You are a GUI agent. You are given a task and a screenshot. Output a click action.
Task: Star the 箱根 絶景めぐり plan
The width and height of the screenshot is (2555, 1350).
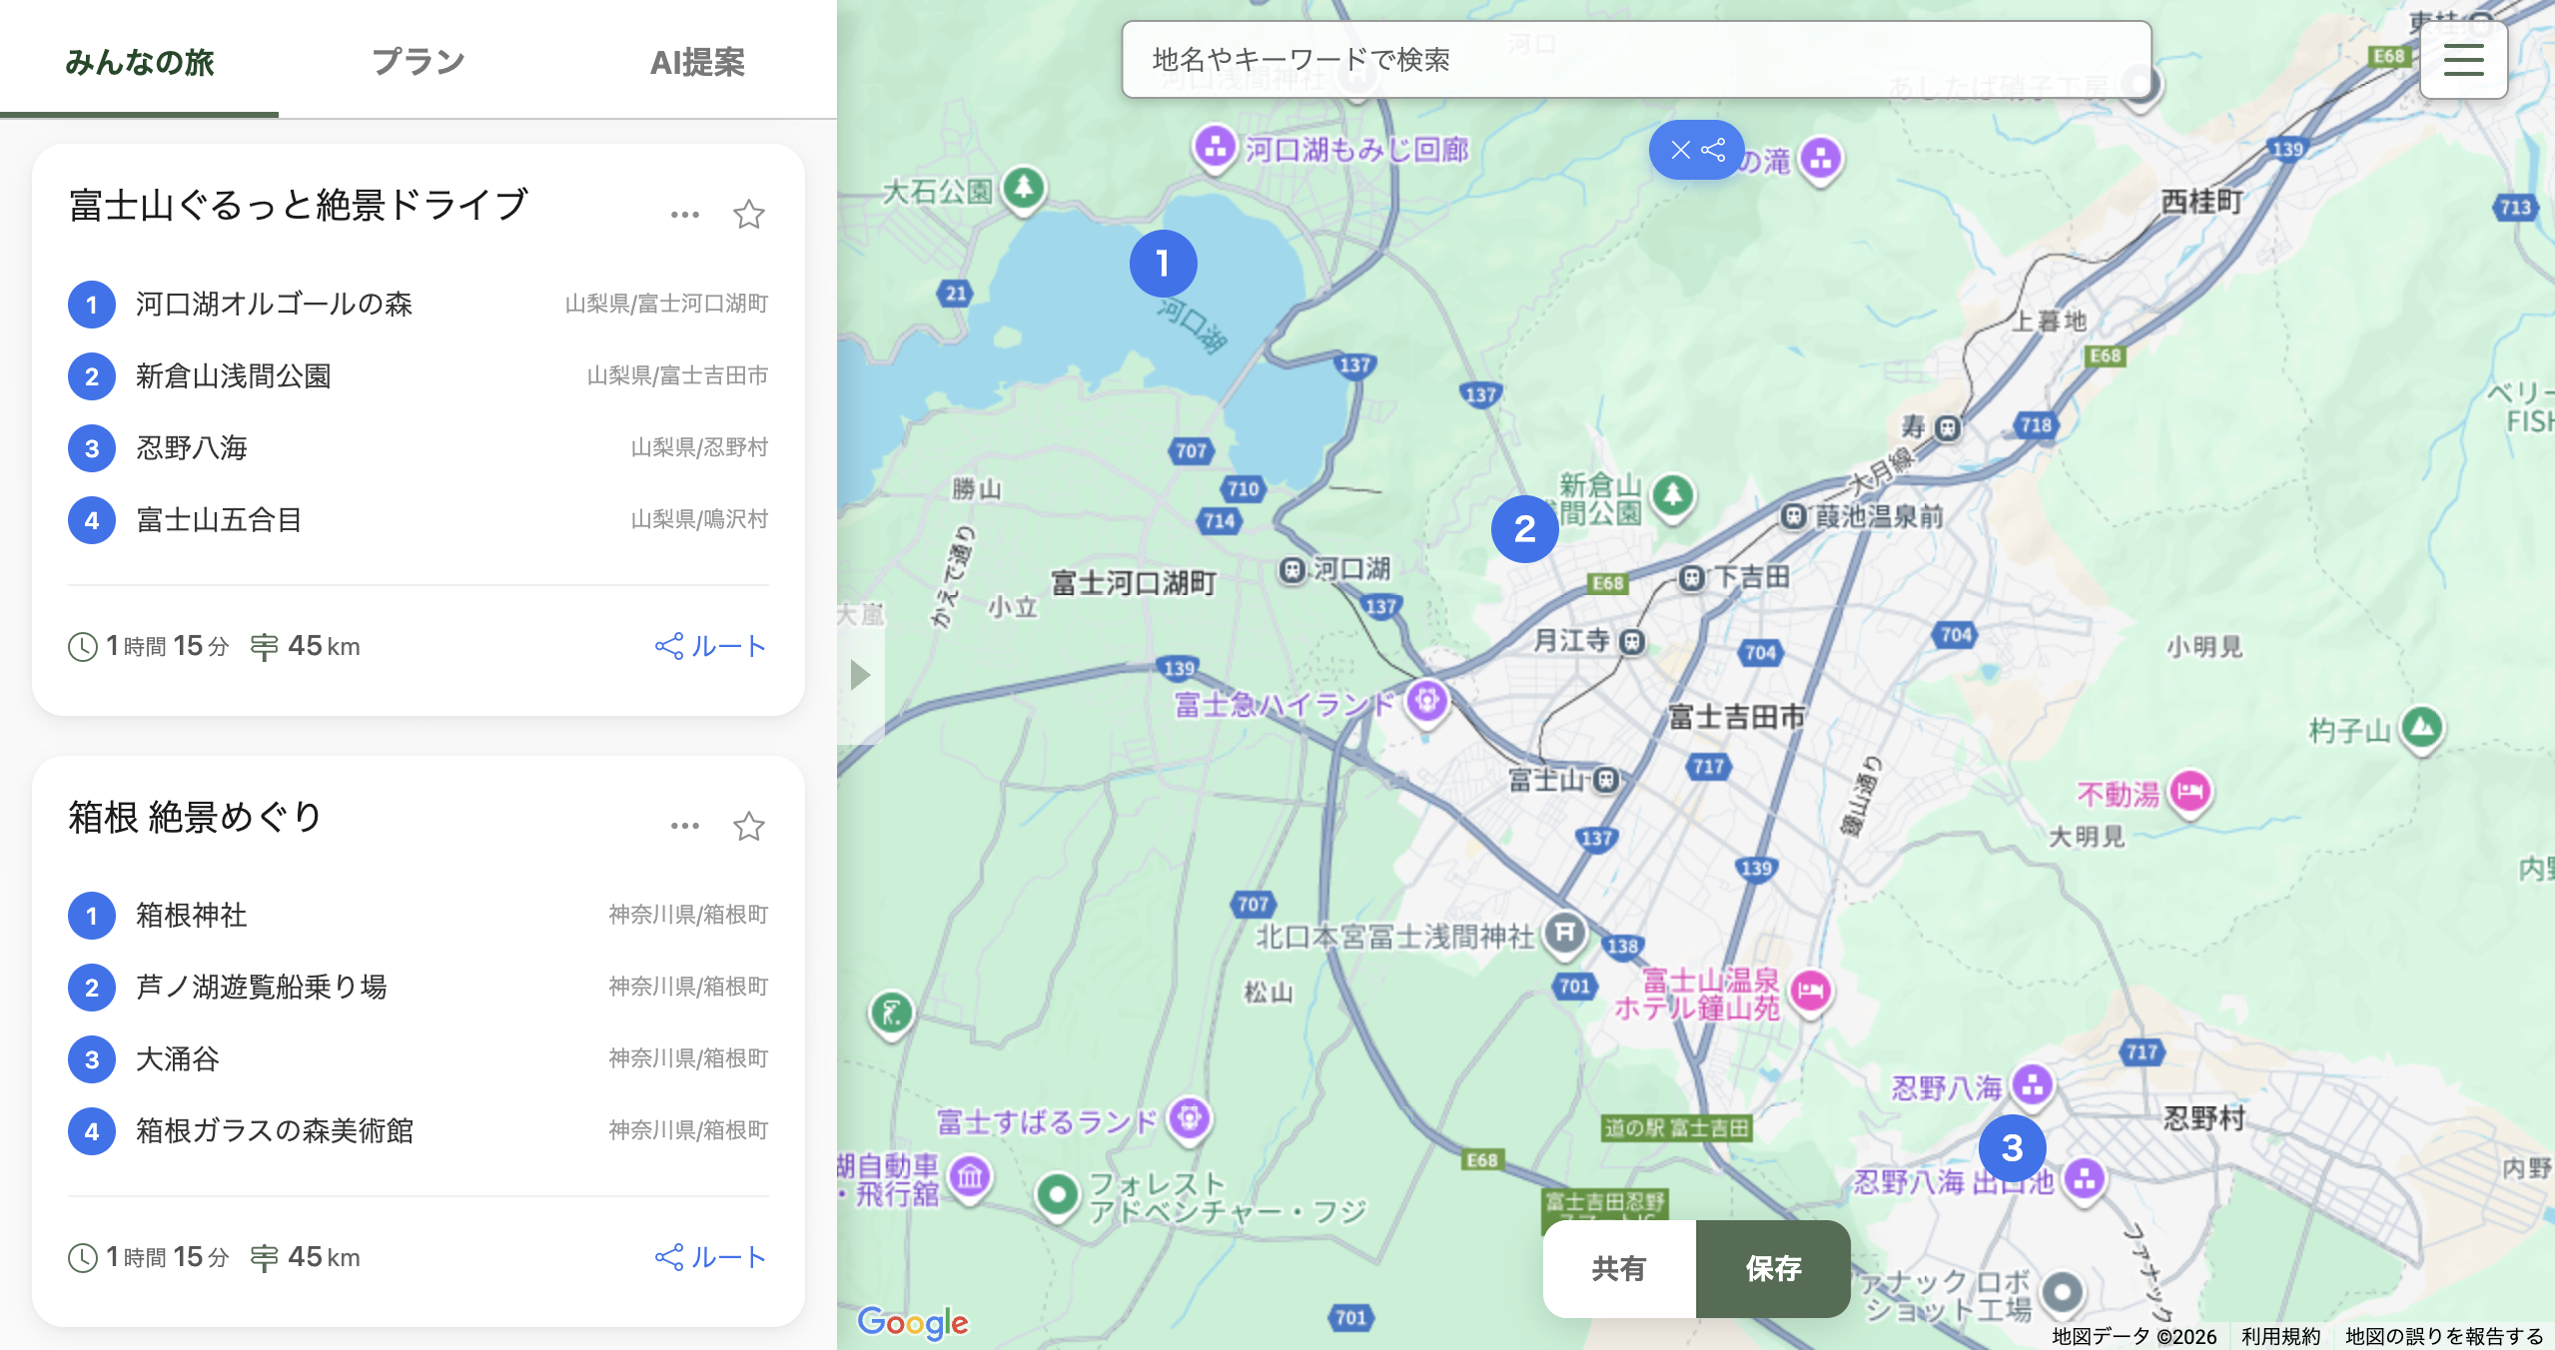point(749,826)
